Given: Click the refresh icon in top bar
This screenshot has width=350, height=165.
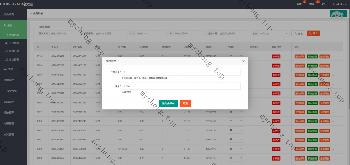Looking at the screenshot, I should coord(323,4).
